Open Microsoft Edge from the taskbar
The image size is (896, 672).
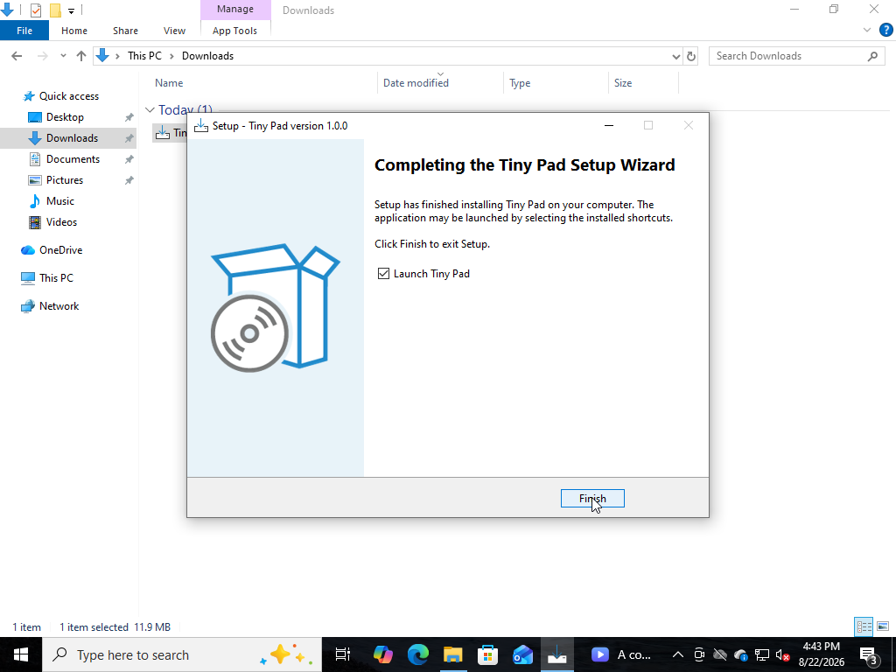417,654
